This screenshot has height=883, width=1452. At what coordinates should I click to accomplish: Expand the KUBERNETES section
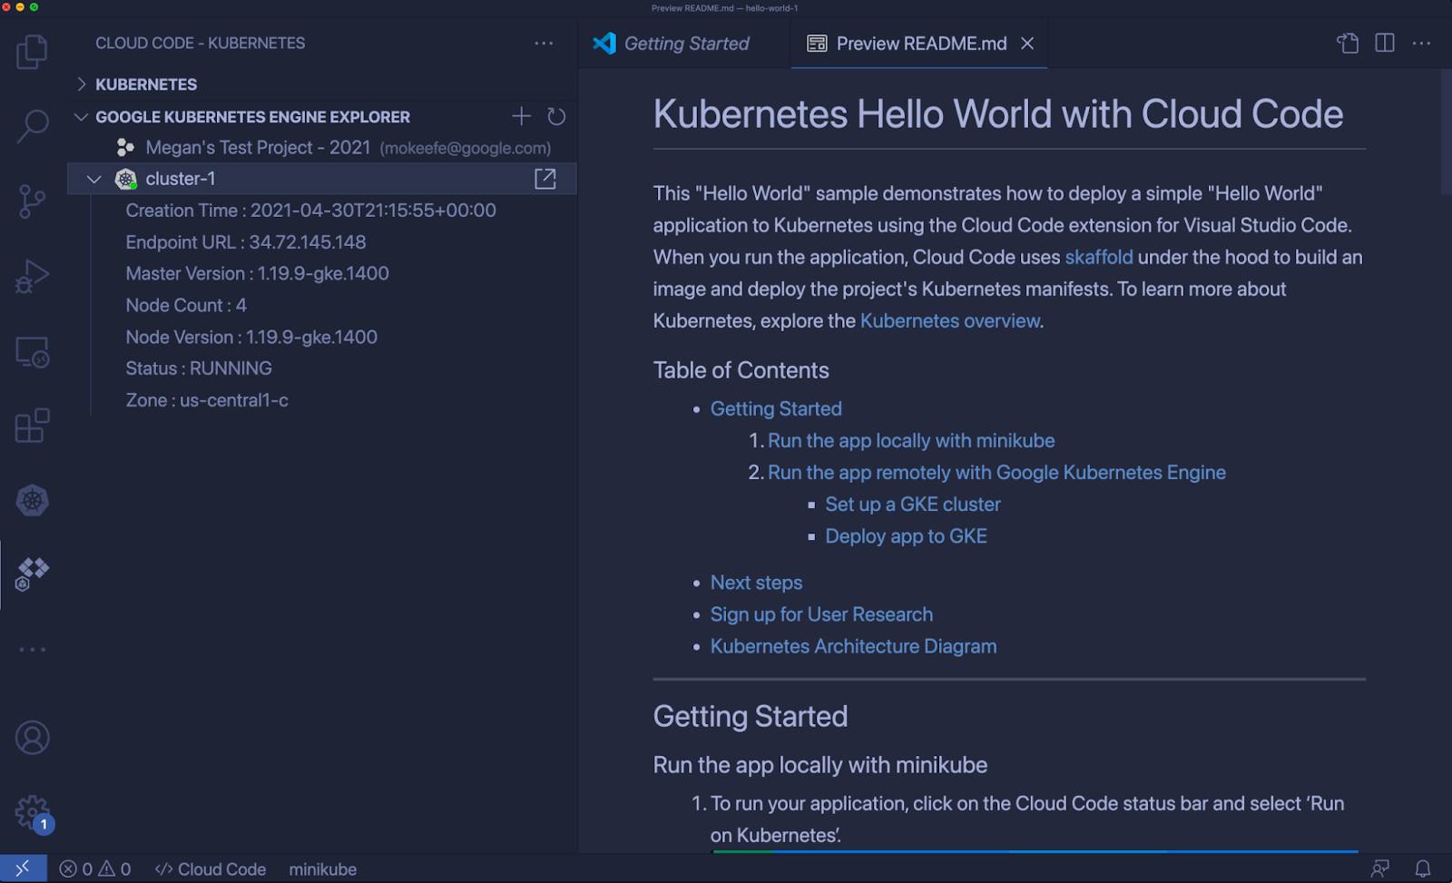coord(83,84)
